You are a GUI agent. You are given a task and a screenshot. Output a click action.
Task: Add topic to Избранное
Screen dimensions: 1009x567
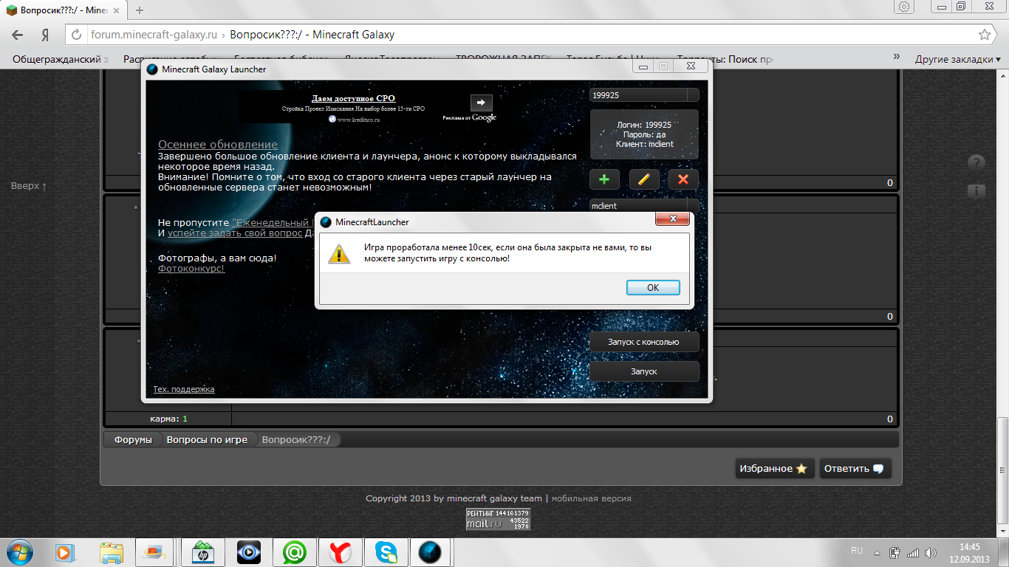pyautogui.click(x=774, y=469)
